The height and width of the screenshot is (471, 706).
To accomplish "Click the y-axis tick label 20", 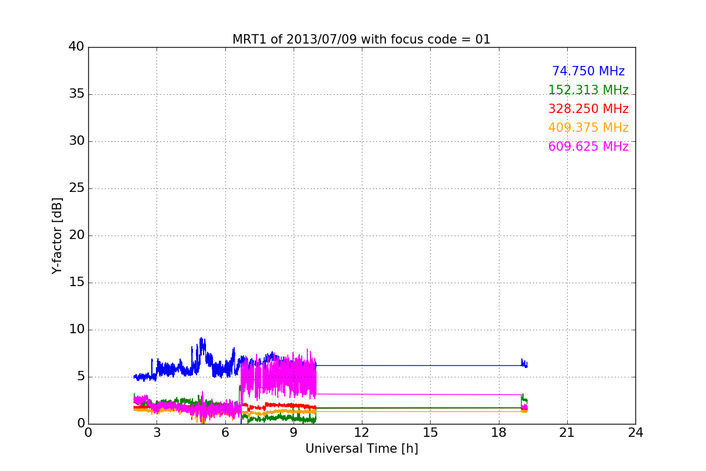I will click(76, 235).
